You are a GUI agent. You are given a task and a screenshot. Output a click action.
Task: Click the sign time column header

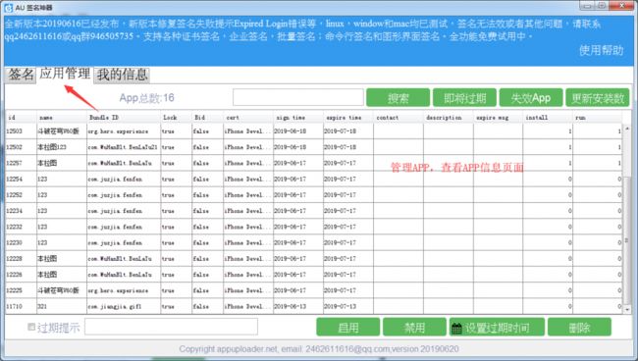pos(298,118)
